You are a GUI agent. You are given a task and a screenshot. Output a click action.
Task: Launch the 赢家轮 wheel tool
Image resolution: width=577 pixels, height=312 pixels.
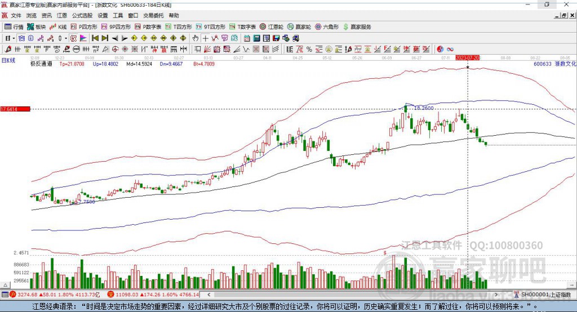pos(299,27)
